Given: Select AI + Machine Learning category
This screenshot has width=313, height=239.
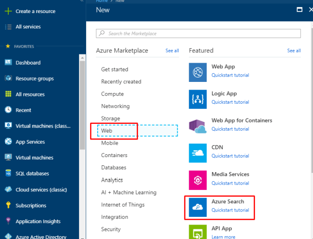Looking at the screenshot, I should (129, 192).
